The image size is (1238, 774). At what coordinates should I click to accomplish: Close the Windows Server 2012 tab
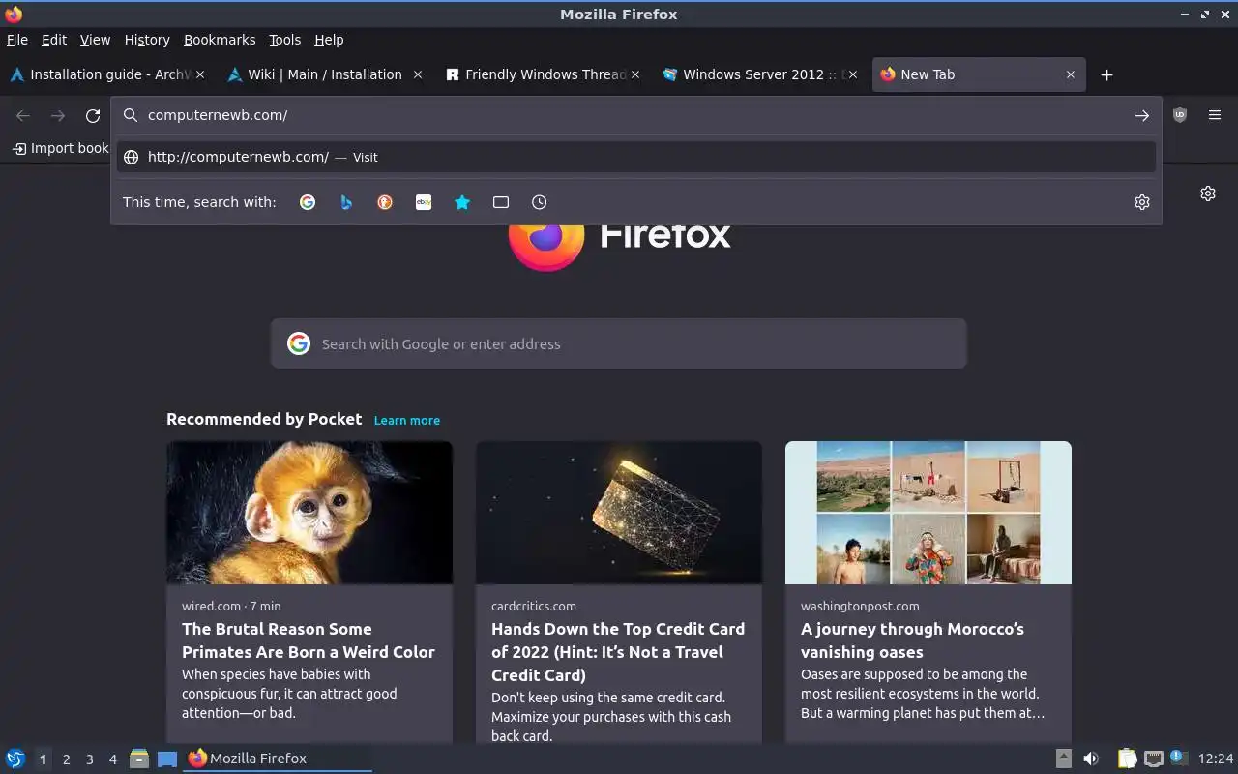click(853, 74)
